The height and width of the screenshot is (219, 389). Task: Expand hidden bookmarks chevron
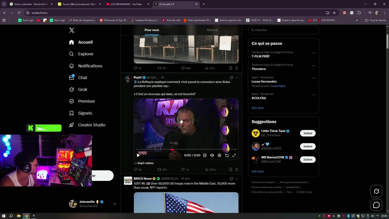point(357,20)
